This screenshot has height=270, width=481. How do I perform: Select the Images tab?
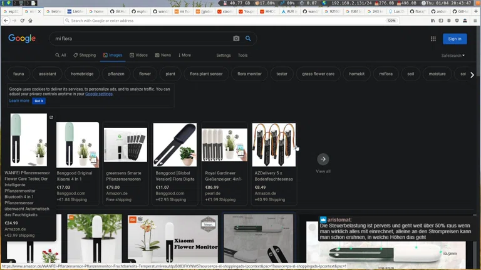[113, 55]
